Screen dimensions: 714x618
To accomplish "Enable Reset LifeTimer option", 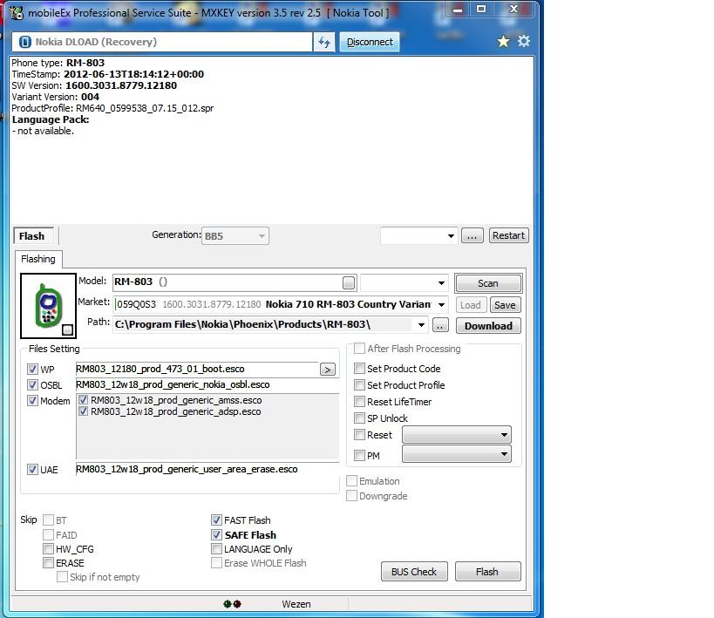I will [359, 402].
